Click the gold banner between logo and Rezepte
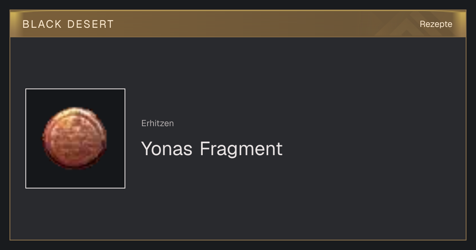Image resolution: width=476 pixels, height=250 pixels. (x=266, y=24)
